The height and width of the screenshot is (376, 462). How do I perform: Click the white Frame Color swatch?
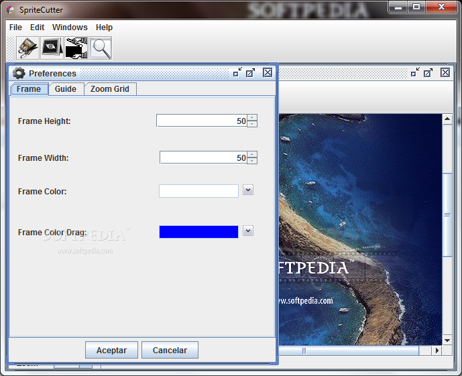pyautogui.click(x=198, y=191)
